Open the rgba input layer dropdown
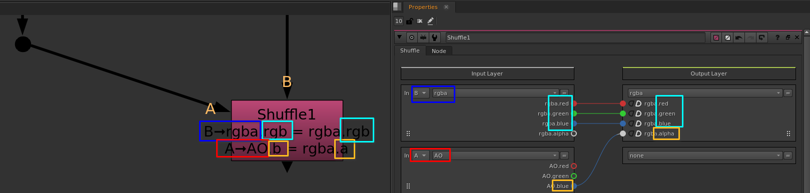The width and height of the screenshot is (810, 193). click(x=495, y=93)
